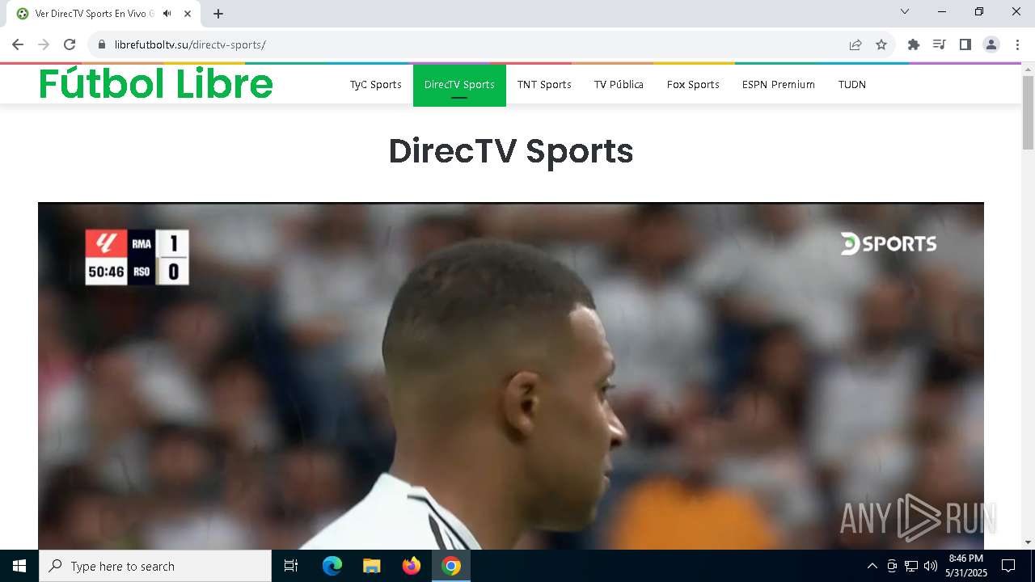Screen dimensions: 1035x582
Task: Minimize the Chrome window
Action: (x=942, y=11)
